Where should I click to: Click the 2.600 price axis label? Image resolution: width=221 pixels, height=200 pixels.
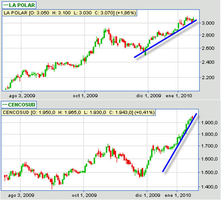coord(208,48)
